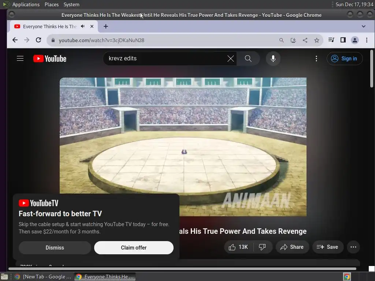Screen dimensions: 375x281
Task: Click the YouTubeTV logo in the offer popup
Action: click(38, 203)
